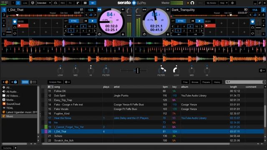
Task: Open library gear options dropdown
Action: coord(67,82)
